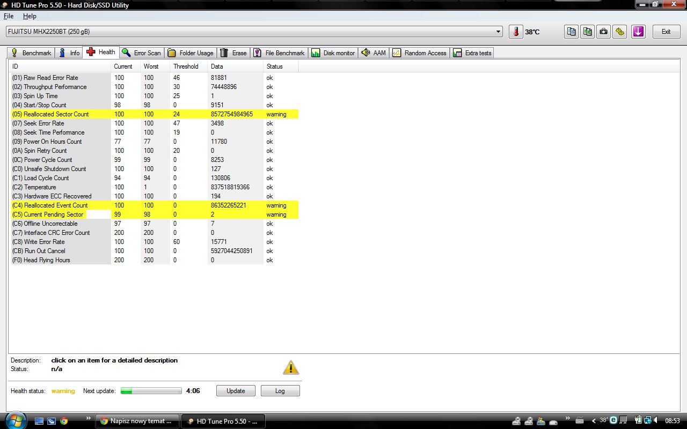Open the ESET tray icon

(613, 420)
